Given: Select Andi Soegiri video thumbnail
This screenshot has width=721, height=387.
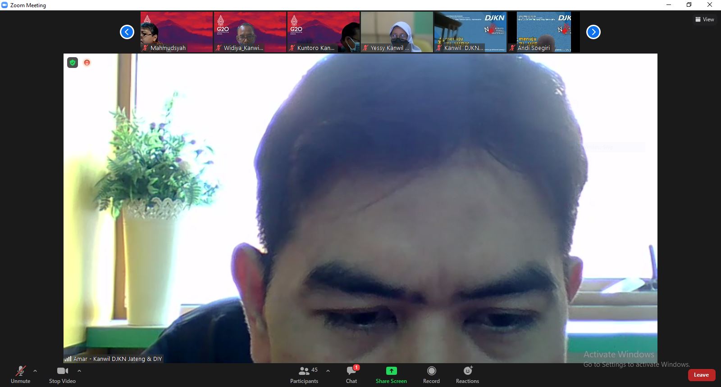Looking at the screenshot, I should 544,32.
